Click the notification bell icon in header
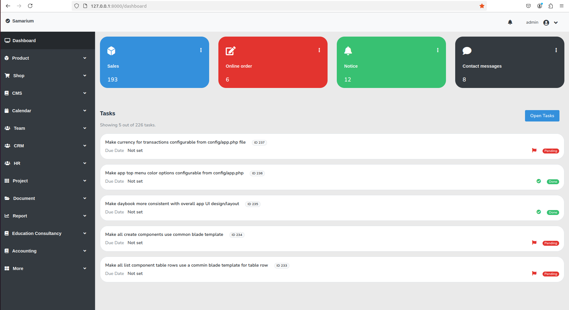The image size is (569, 310). pos(510,22)
